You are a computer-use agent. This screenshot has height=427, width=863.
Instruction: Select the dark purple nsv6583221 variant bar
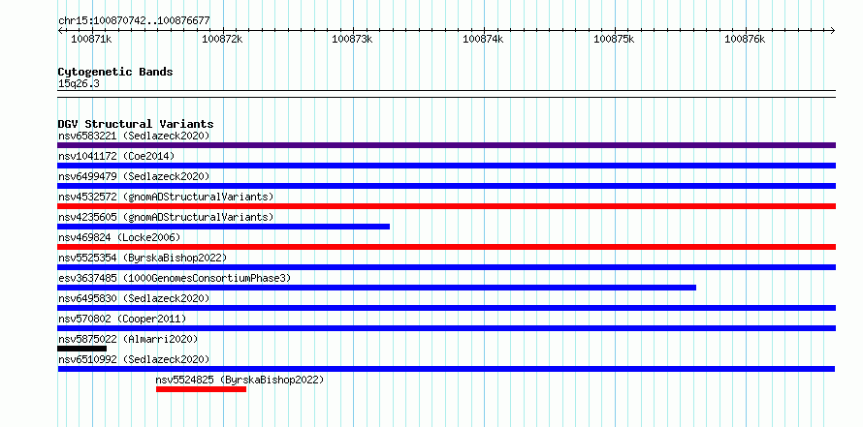[446, 145]
